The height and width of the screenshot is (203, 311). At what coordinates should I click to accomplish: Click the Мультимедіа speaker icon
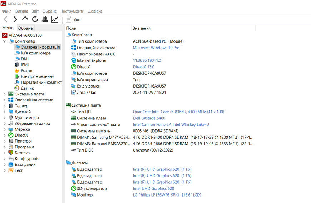[11, 118]
